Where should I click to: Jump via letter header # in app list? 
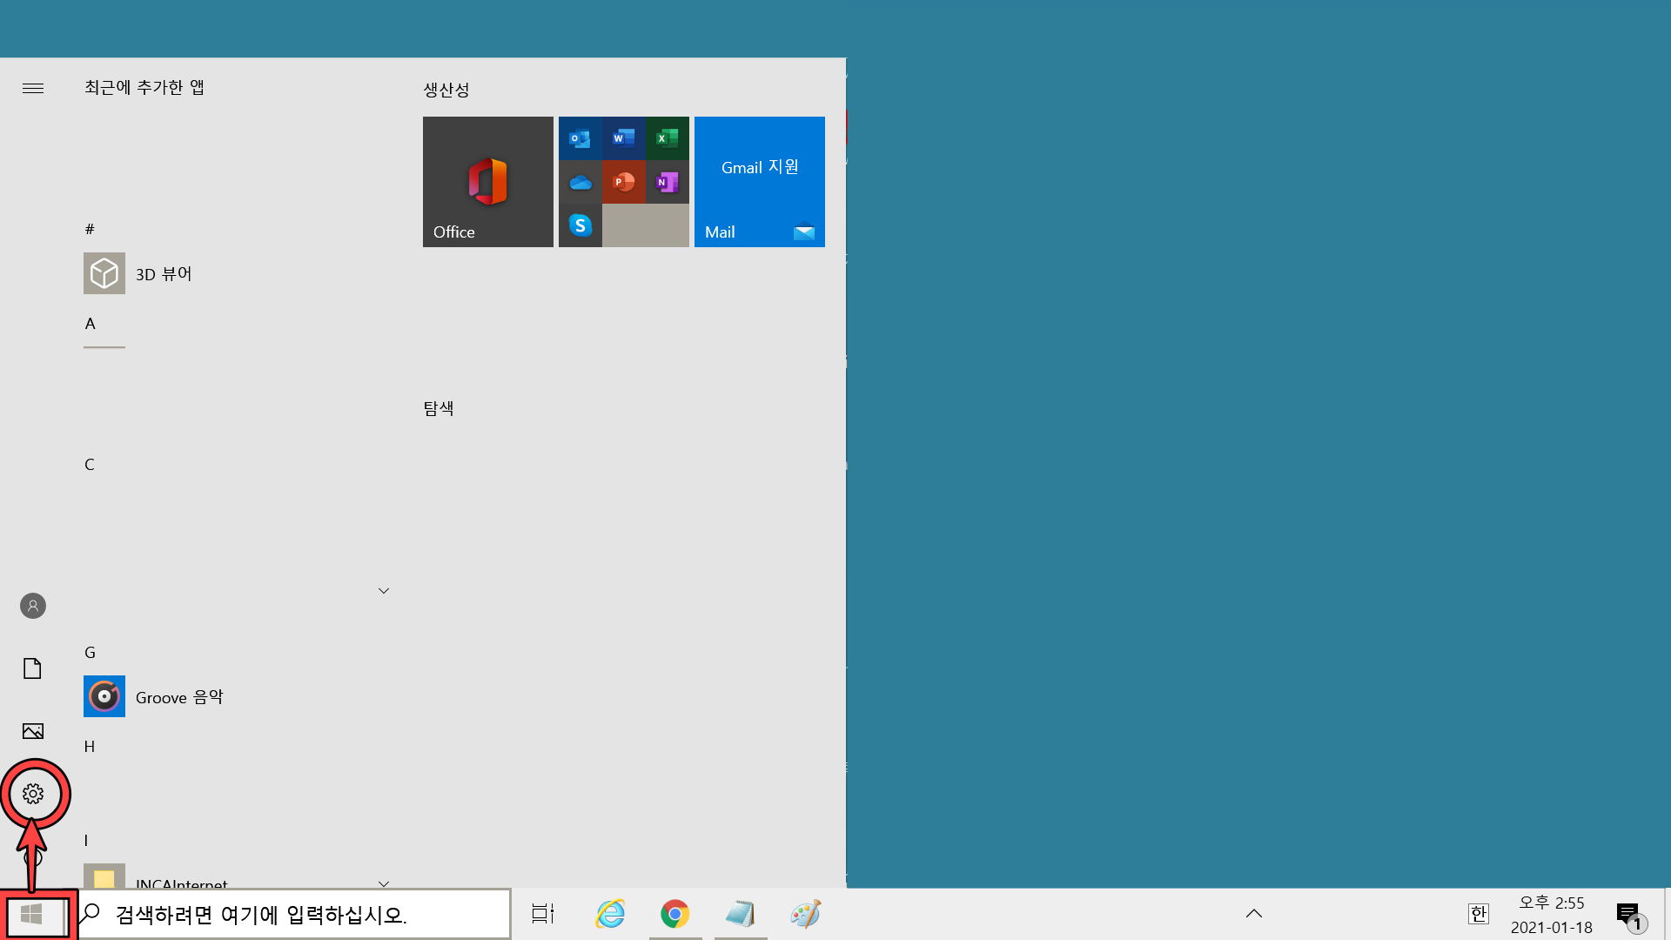click(89, 229)
